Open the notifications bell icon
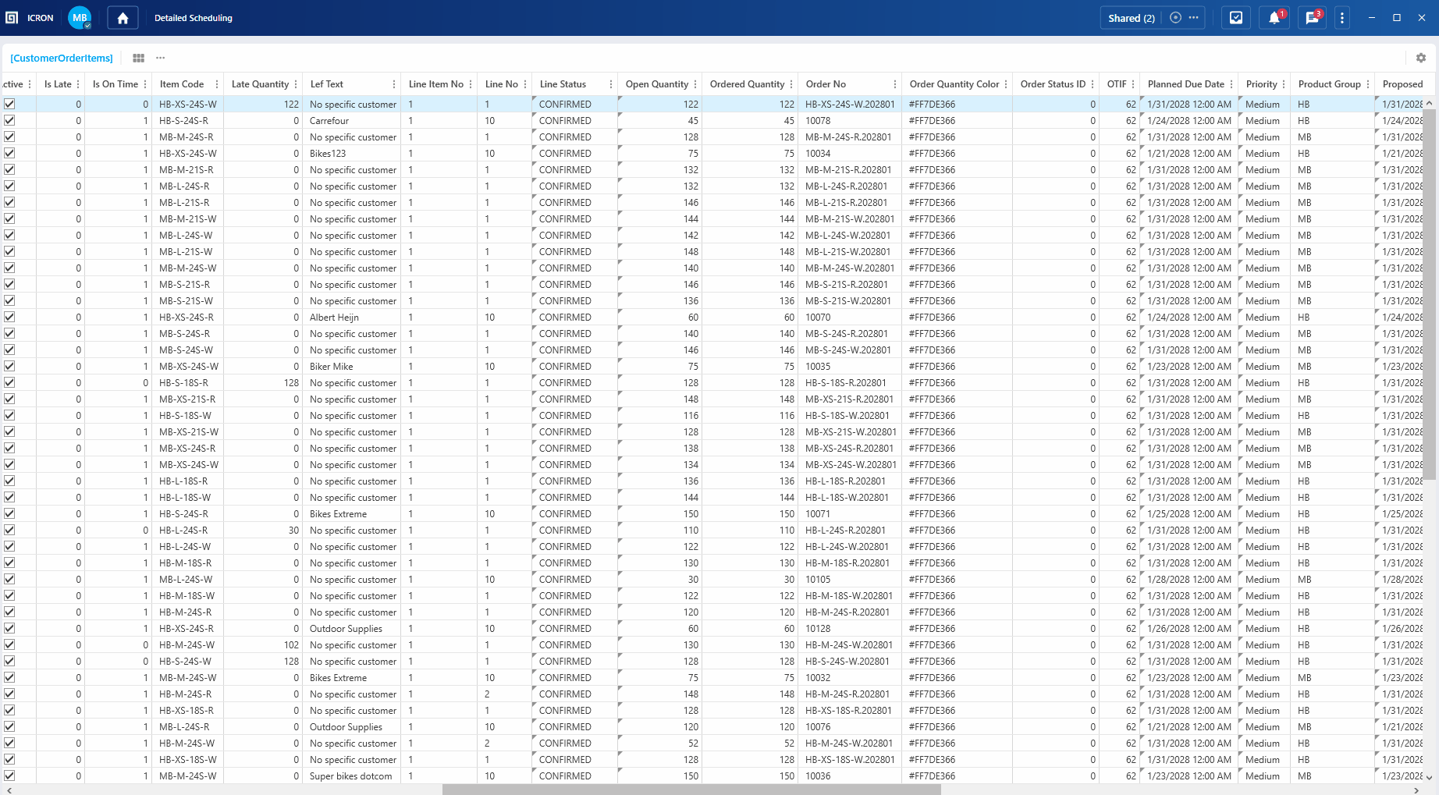This screenshot has width=1439, height=795. (1274, 18)
